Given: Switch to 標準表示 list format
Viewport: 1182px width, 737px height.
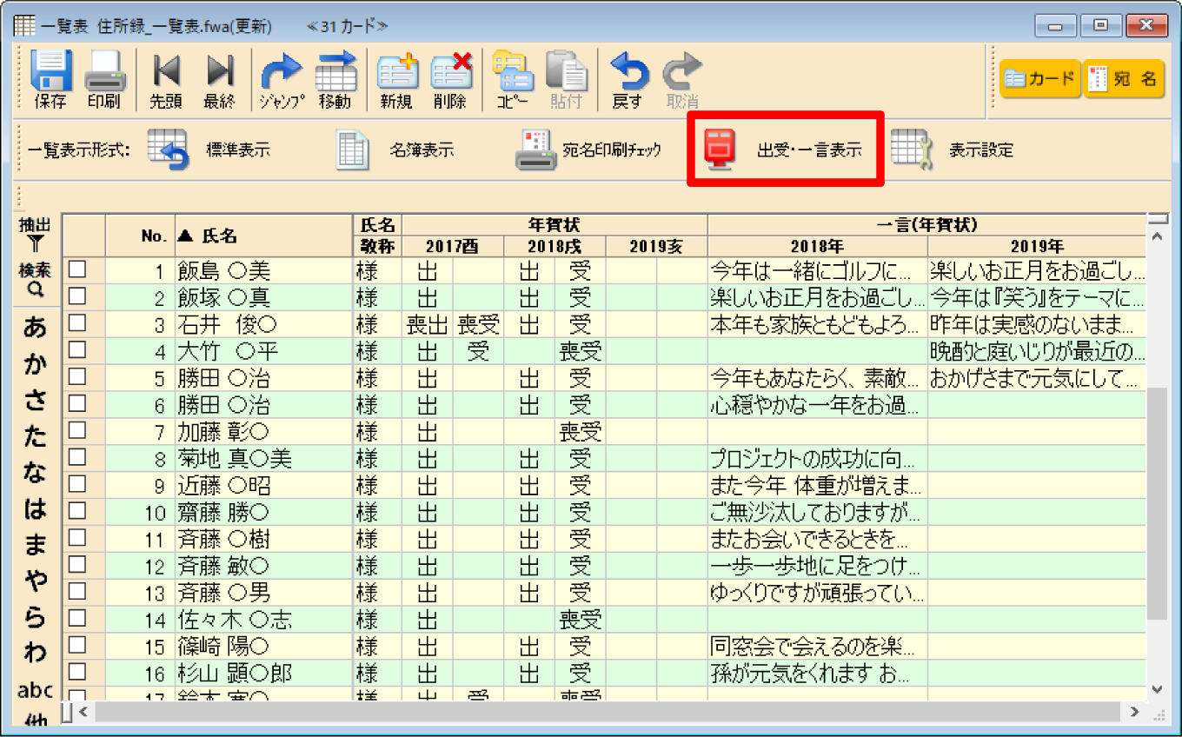Looking at the screenshot, I should 209,149.
